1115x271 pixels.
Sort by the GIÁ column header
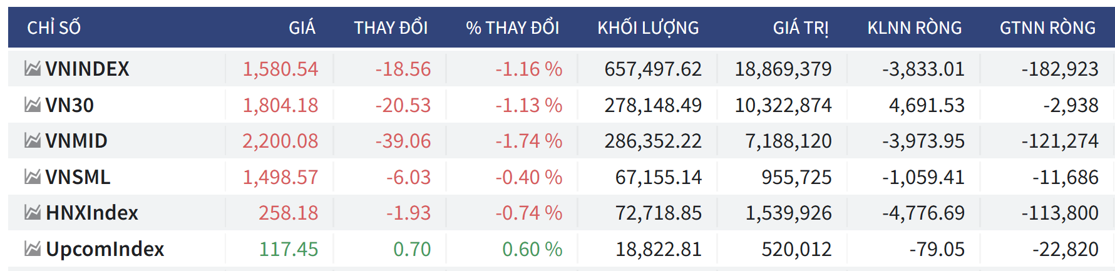[x=302, y=28]
